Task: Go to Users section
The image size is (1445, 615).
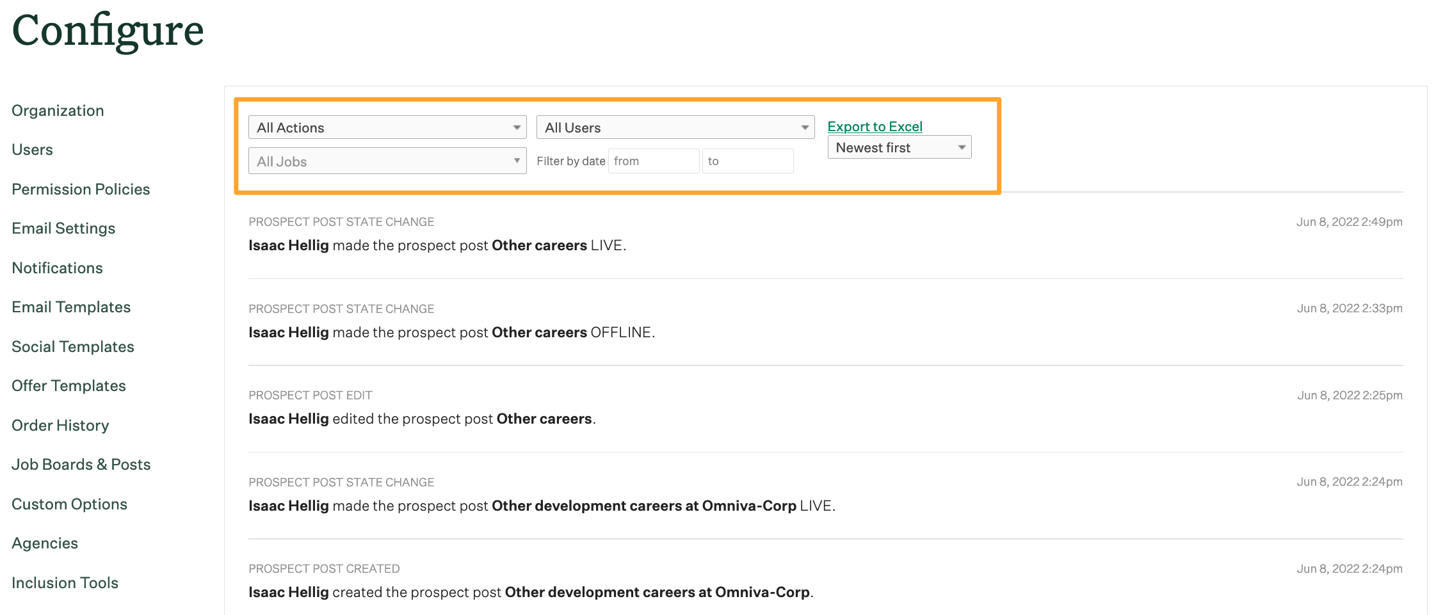Action: (x=32, y=149)
